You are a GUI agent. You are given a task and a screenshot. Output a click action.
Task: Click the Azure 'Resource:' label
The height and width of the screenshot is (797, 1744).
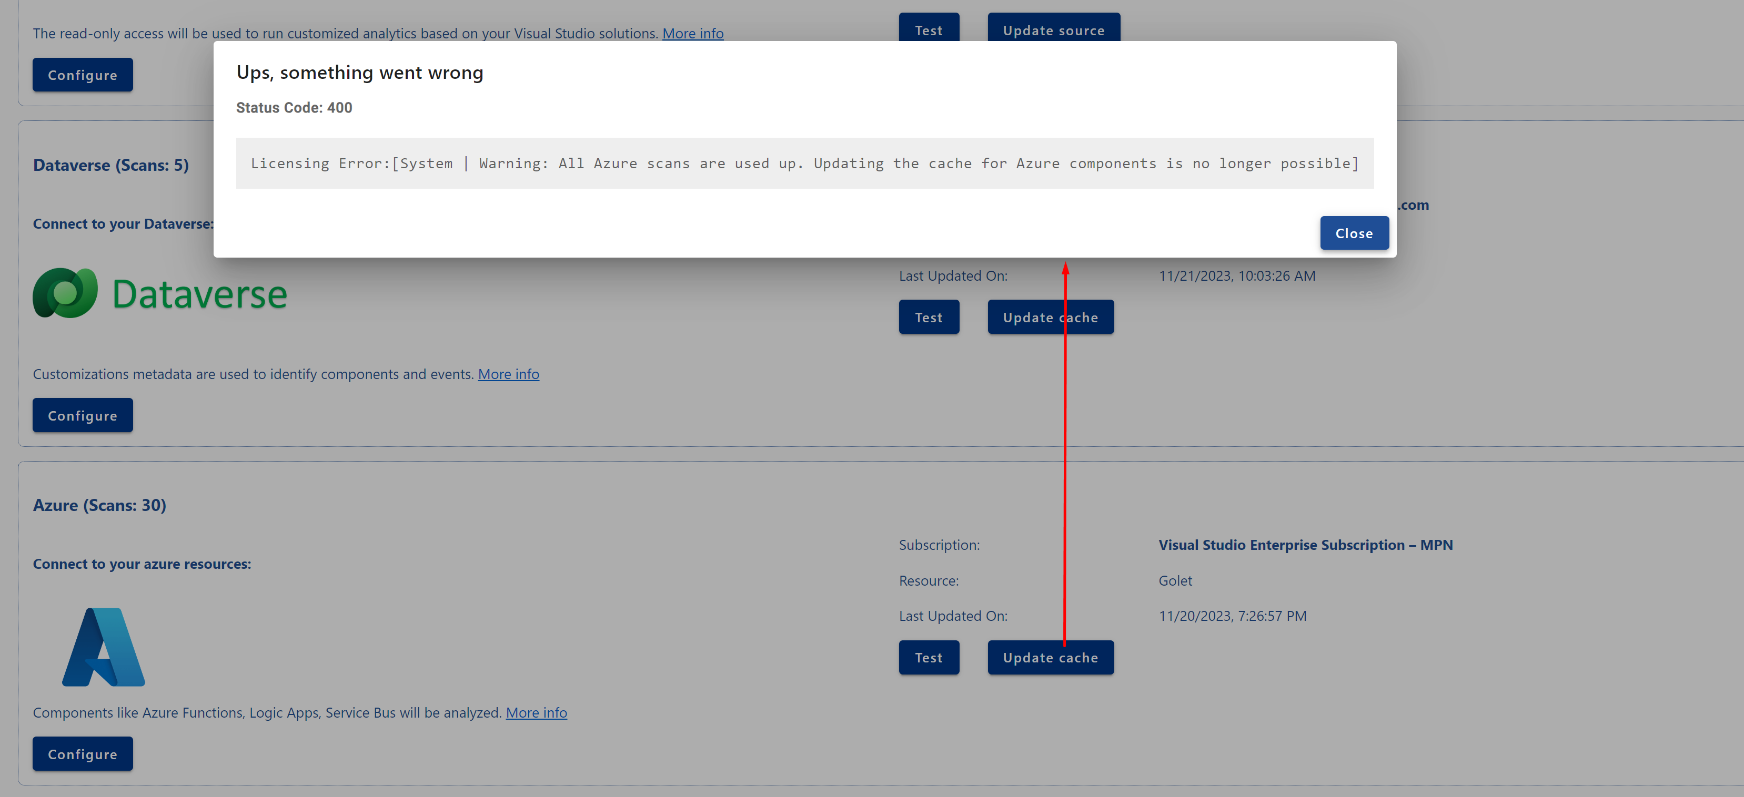click(x=929, y=580)
